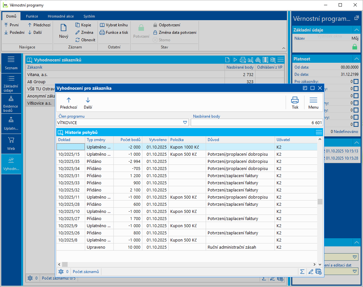The height and width of the screenshot is (287, 363).
Task: Click the sum icon in dialog footer
Action: point(302,271)
